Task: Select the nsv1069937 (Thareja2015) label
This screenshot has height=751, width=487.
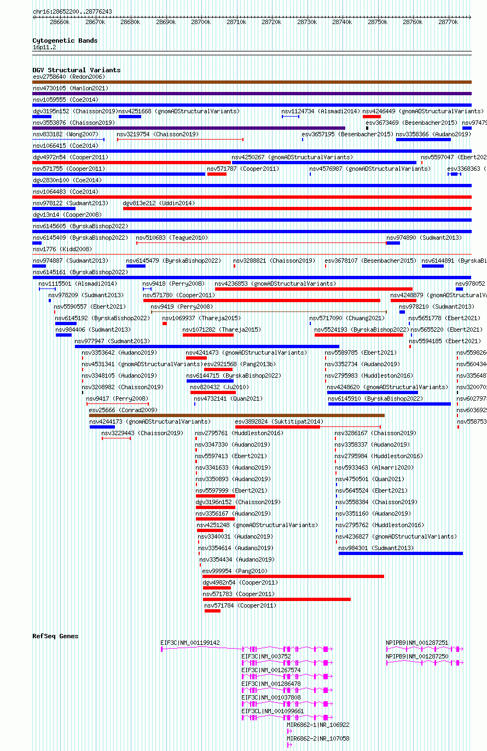Action: tap(201, 318)
